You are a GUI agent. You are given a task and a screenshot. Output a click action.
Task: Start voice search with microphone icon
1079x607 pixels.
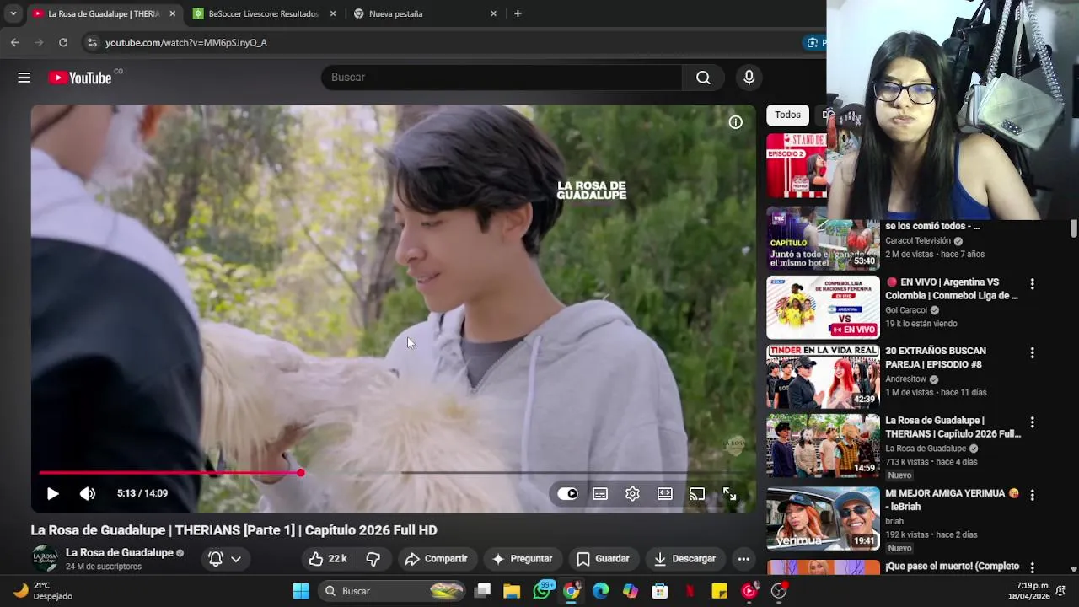[x=749, y=78]
